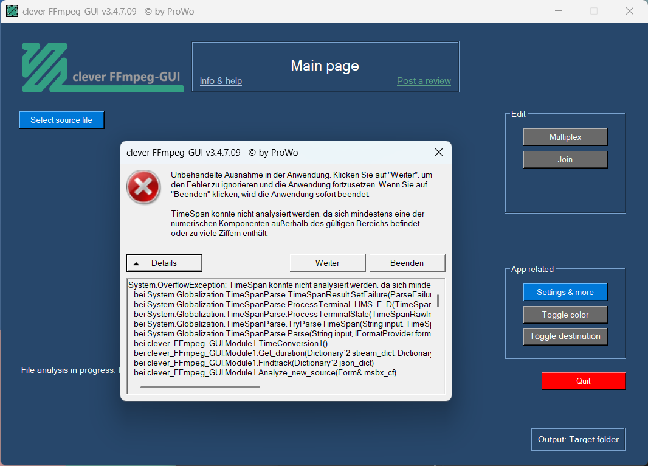
Task: Click the App related group label
Action: (533, 269)
